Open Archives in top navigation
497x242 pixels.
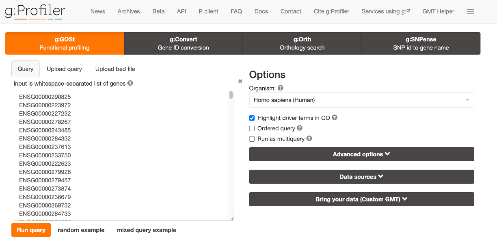[x=129, y=11]
